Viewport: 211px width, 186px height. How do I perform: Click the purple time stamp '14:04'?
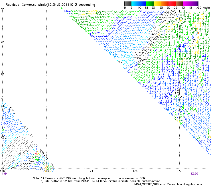pos(4,174)
